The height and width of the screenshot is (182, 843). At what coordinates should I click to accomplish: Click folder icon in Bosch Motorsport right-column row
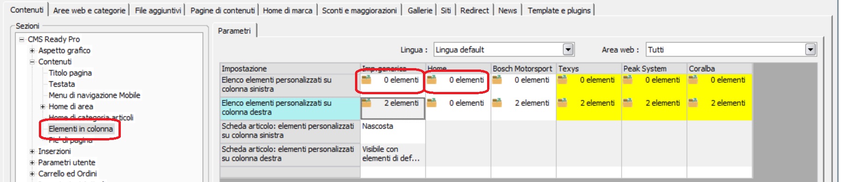coord(497,103)
